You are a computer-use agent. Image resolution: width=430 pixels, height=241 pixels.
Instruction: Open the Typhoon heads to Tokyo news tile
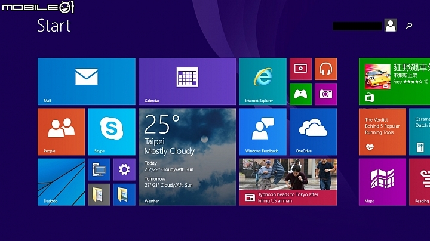288,182
